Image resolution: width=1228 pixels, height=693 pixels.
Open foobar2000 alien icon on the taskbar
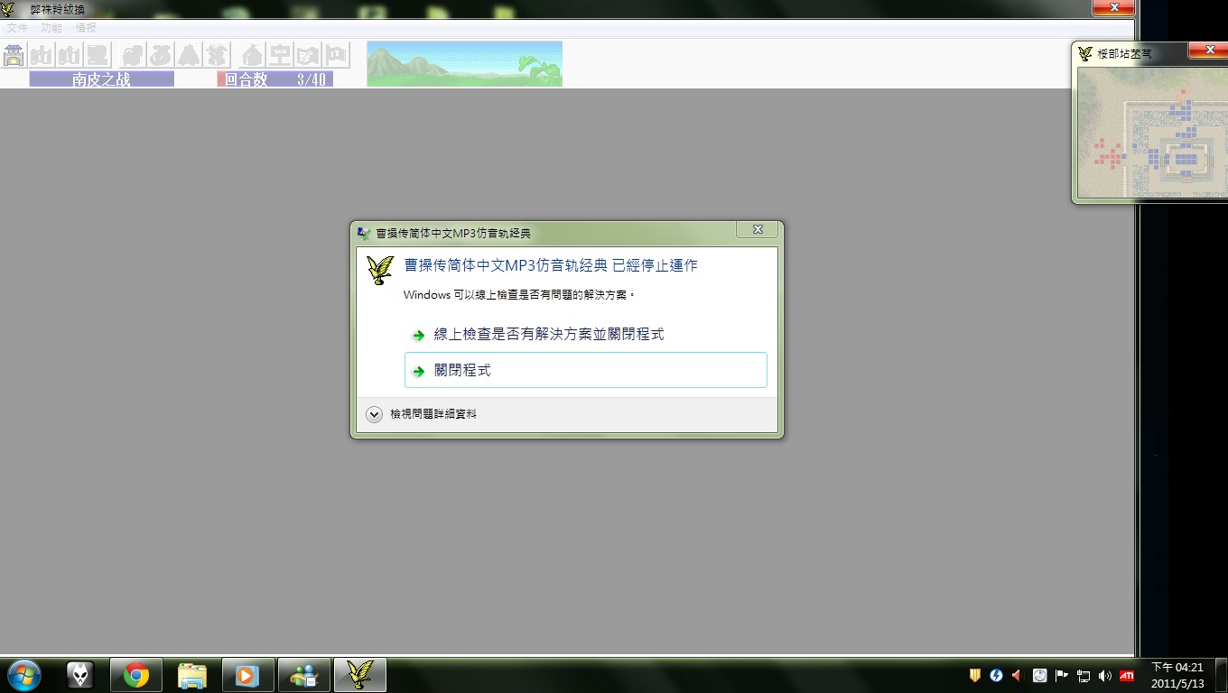tap(80, 674)
